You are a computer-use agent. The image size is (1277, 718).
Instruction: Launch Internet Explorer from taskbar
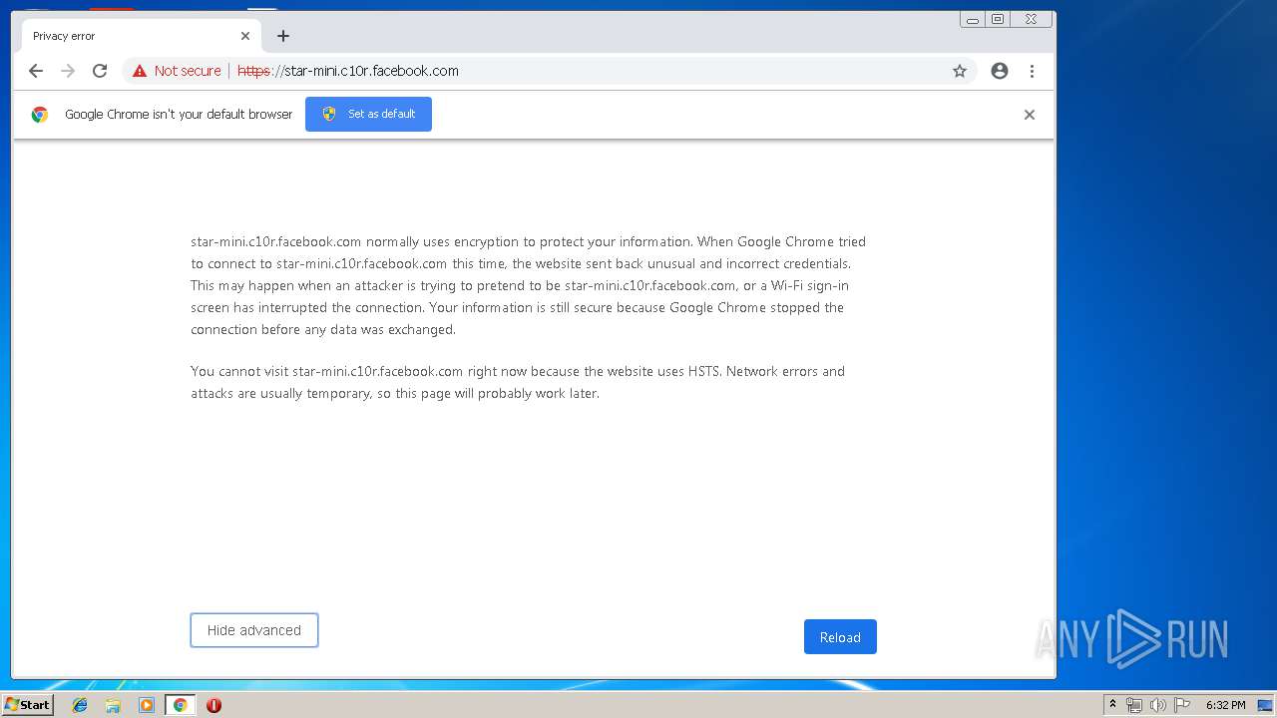point(80,705)
